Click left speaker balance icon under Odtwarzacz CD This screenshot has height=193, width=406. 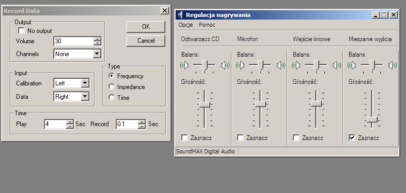tap(184, 65)
